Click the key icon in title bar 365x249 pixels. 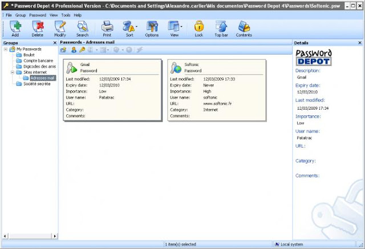(x=6, y=6)
